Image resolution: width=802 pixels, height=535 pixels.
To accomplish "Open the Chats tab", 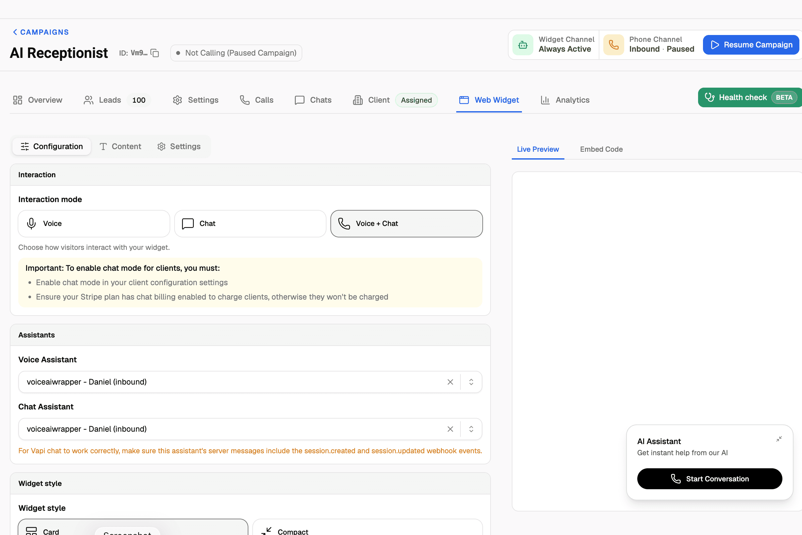I will 313,100.
